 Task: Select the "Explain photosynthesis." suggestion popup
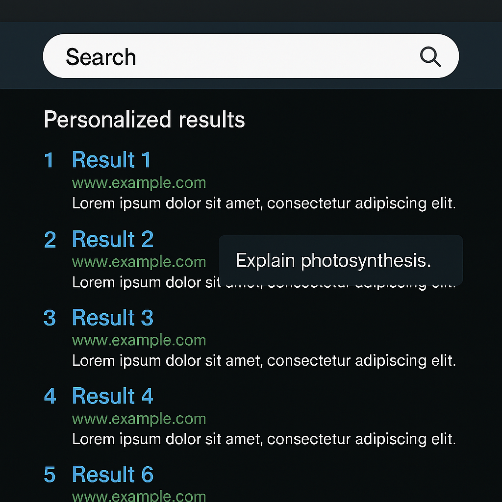click(340, 260)
